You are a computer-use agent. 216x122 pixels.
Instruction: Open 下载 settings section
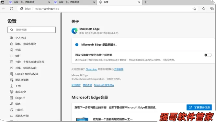[18, 86]
